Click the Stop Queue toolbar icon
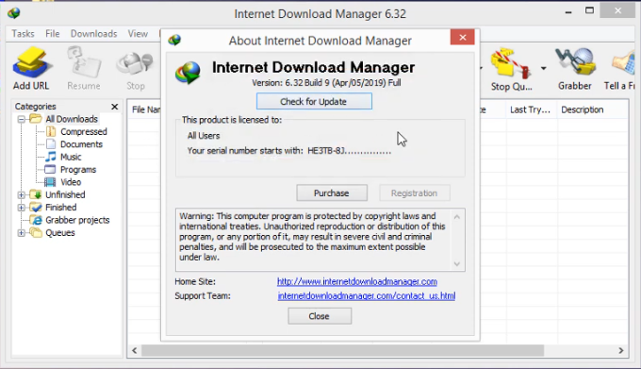This screenshot has width=641, height=369. pos(511,69)
